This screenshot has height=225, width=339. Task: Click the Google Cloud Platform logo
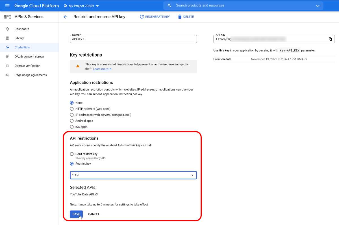click(x=37, y=6)
